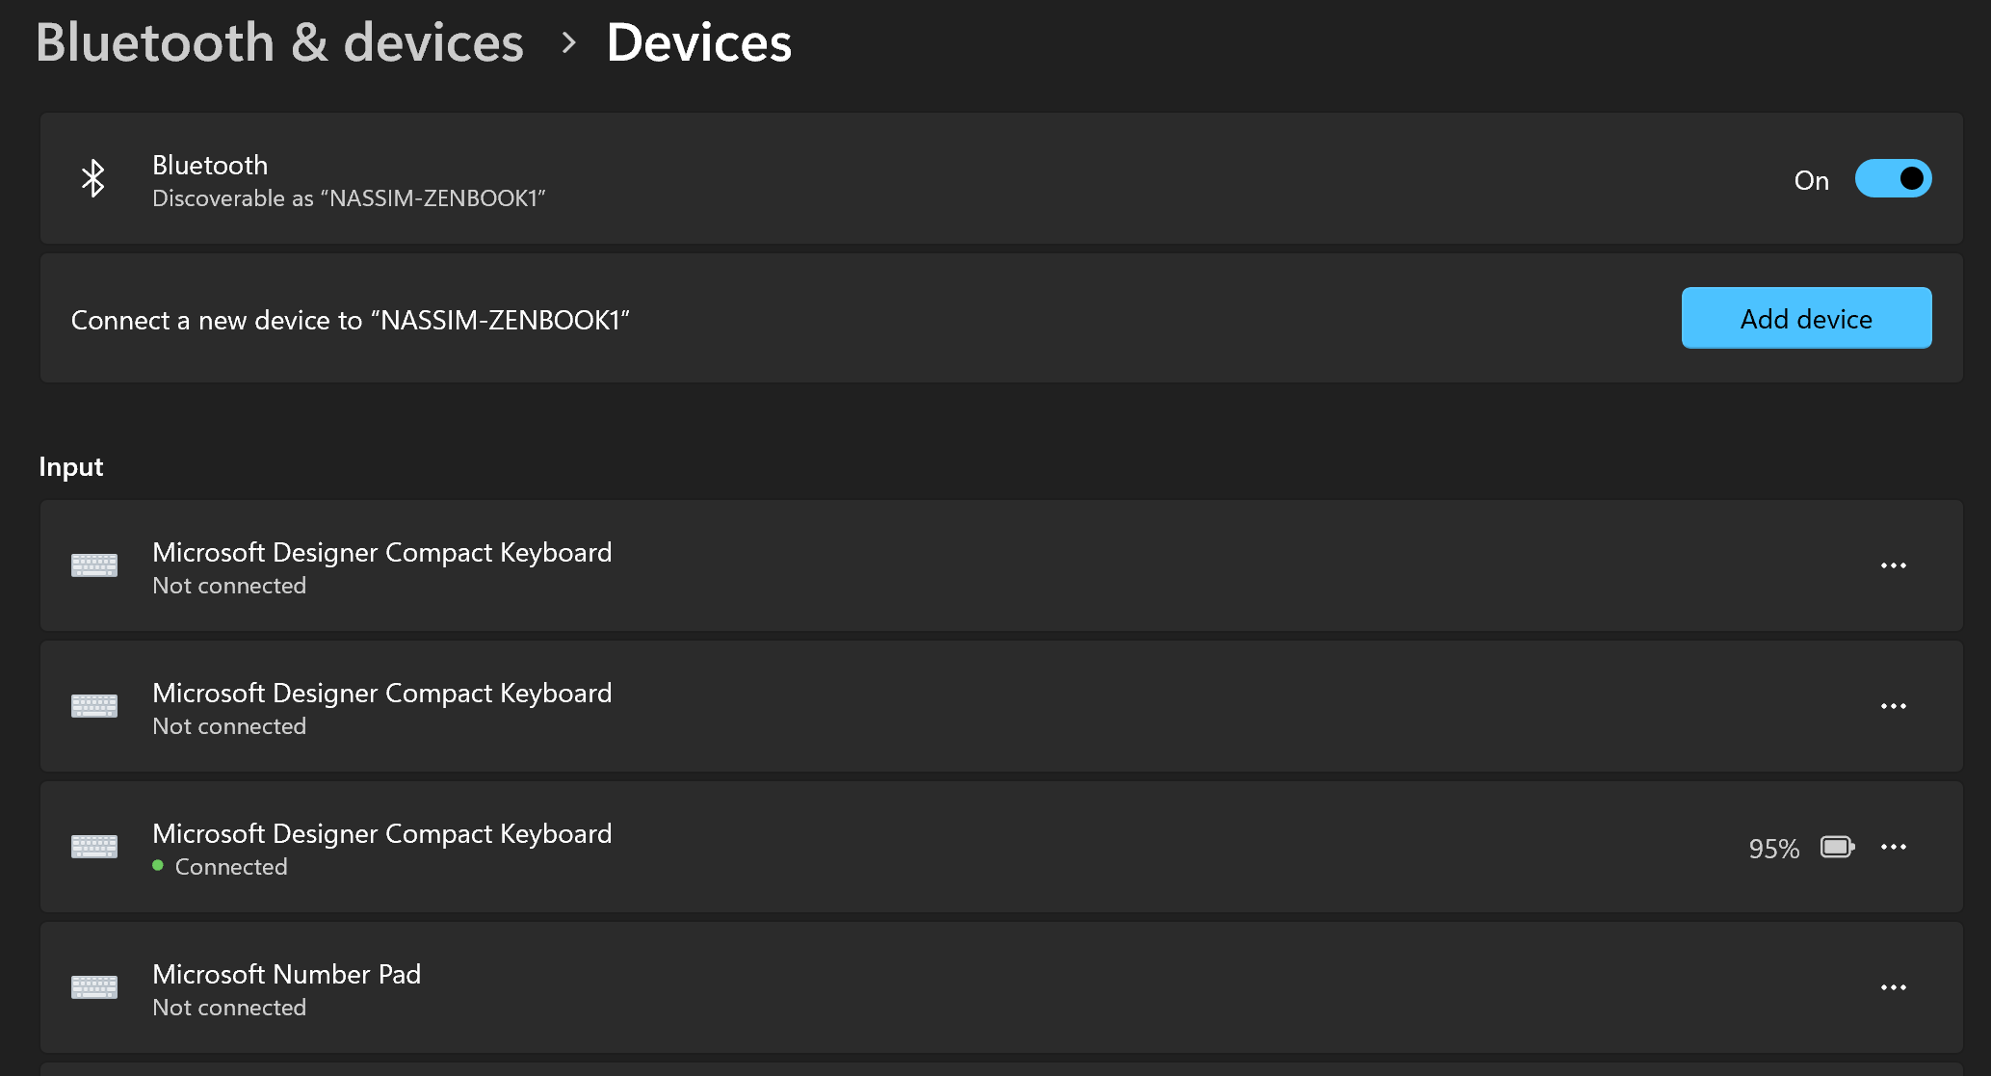Click the breadcrumb chevron arrow
This screenshot has height=1076, width=1991.
(568, 42)
